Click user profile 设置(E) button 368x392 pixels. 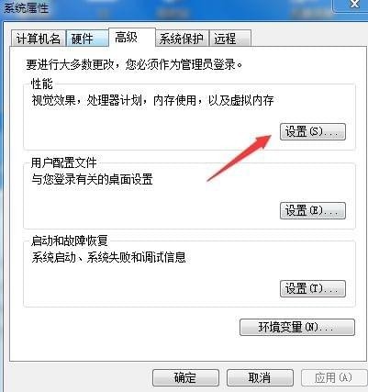coord(313,210)
